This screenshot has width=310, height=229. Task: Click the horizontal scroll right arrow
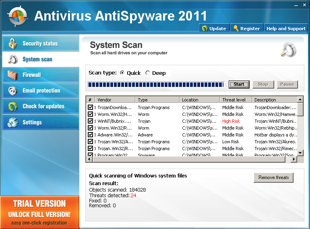[x=294, y=159]
